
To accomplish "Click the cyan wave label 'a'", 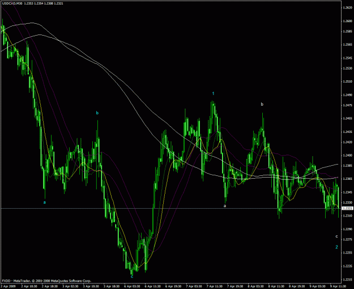I will [x=45, y=202].
